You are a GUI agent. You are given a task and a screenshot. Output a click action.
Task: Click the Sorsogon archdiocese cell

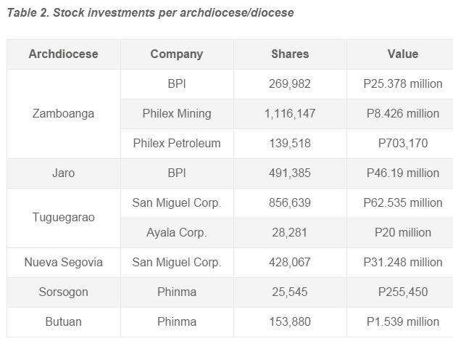pos(64,292)
